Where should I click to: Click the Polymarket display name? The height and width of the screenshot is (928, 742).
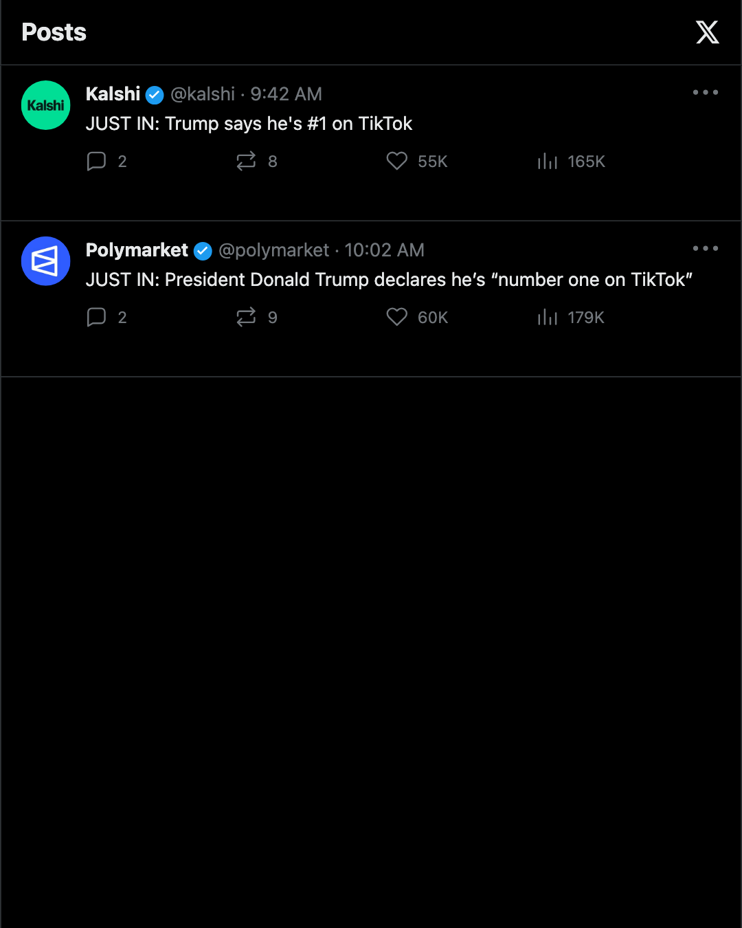pyautogui.click(x=137, y=250)
